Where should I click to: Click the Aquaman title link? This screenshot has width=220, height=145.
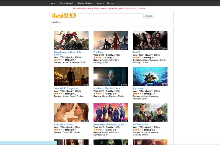[x=138, y=88]
